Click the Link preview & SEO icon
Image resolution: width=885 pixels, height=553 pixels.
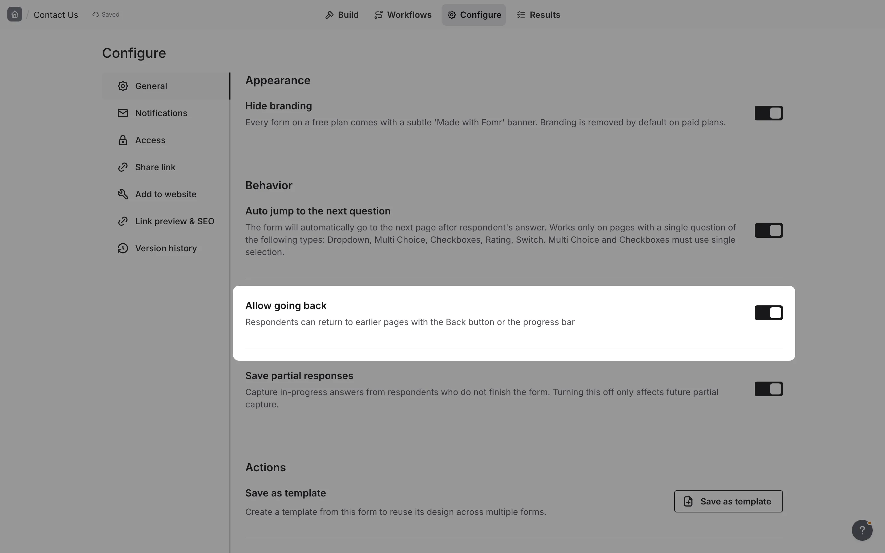pyautogui.click(x=123, y=221)
